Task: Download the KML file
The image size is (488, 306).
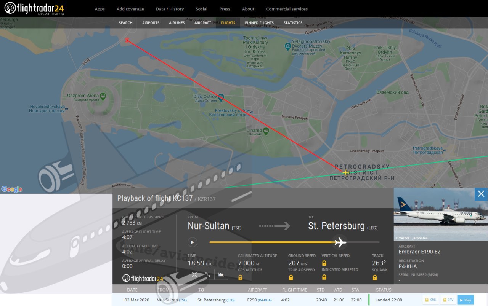Action: tap(431, 300)
